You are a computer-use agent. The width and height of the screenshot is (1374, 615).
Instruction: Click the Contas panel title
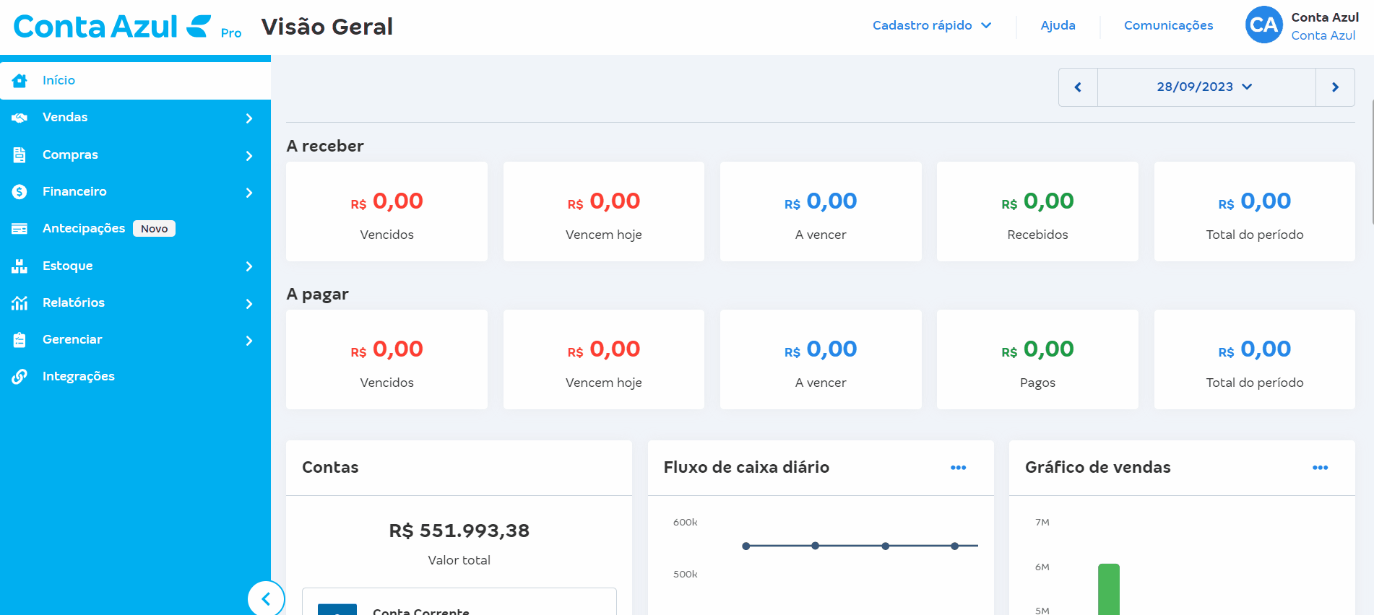coord(330,468)
